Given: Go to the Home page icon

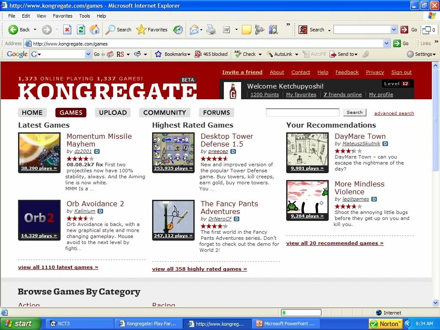Looking at the screenshot, I should (95, 30).
